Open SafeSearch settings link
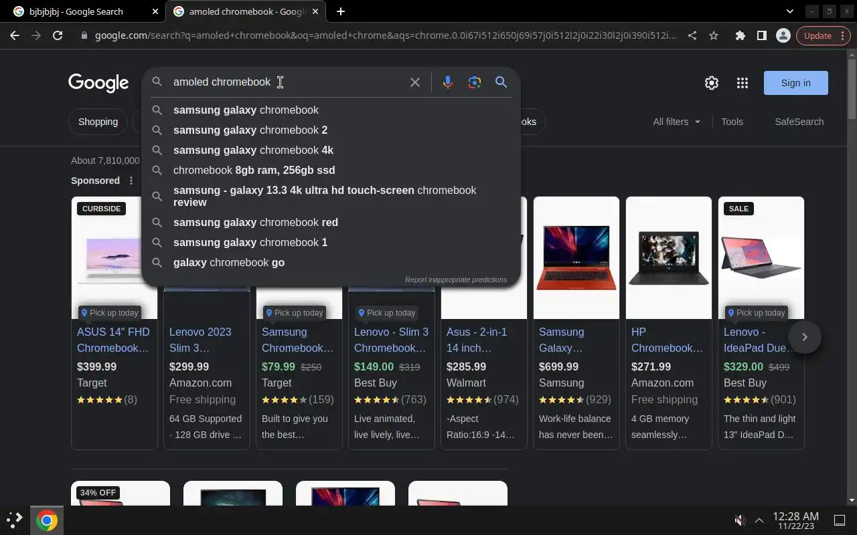Image resolution: width=857 pixels, height=535 pixels. [x=799, y=122]
